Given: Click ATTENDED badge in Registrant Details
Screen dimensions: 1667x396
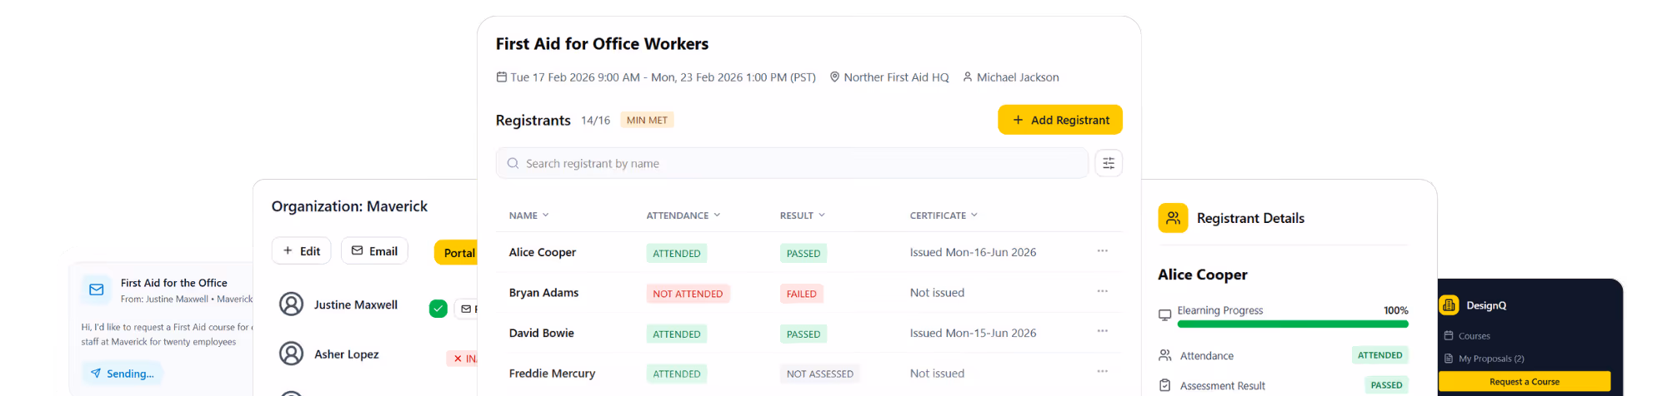Looking at the screenshot, I should [1379, 355].
